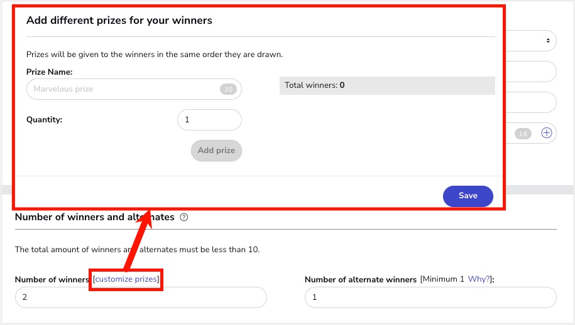Image resolution: width=575 pixels, height=325 pixels.
Task: Select the Number of alternate winners field
Action: [x=430, y=297]
